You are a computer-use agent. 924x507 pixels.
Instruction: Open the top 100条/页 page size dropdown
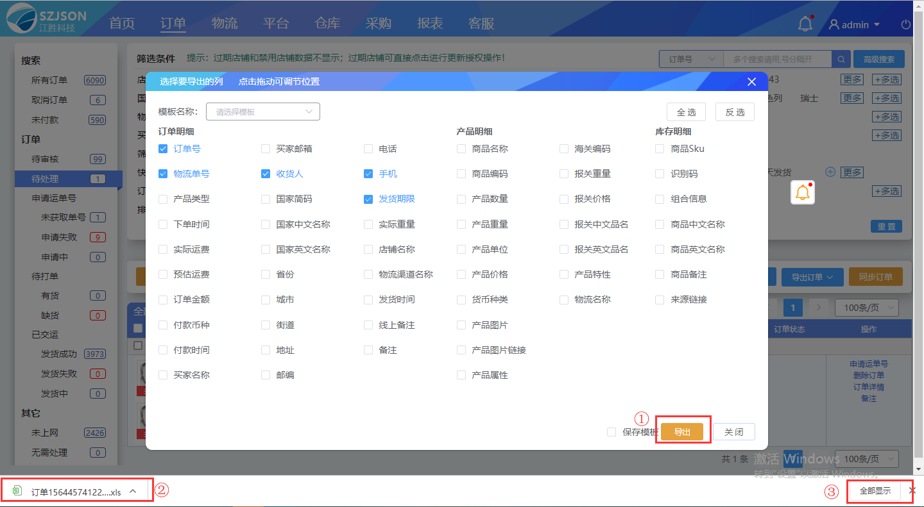pyautogui.click(x=866, y=307)
